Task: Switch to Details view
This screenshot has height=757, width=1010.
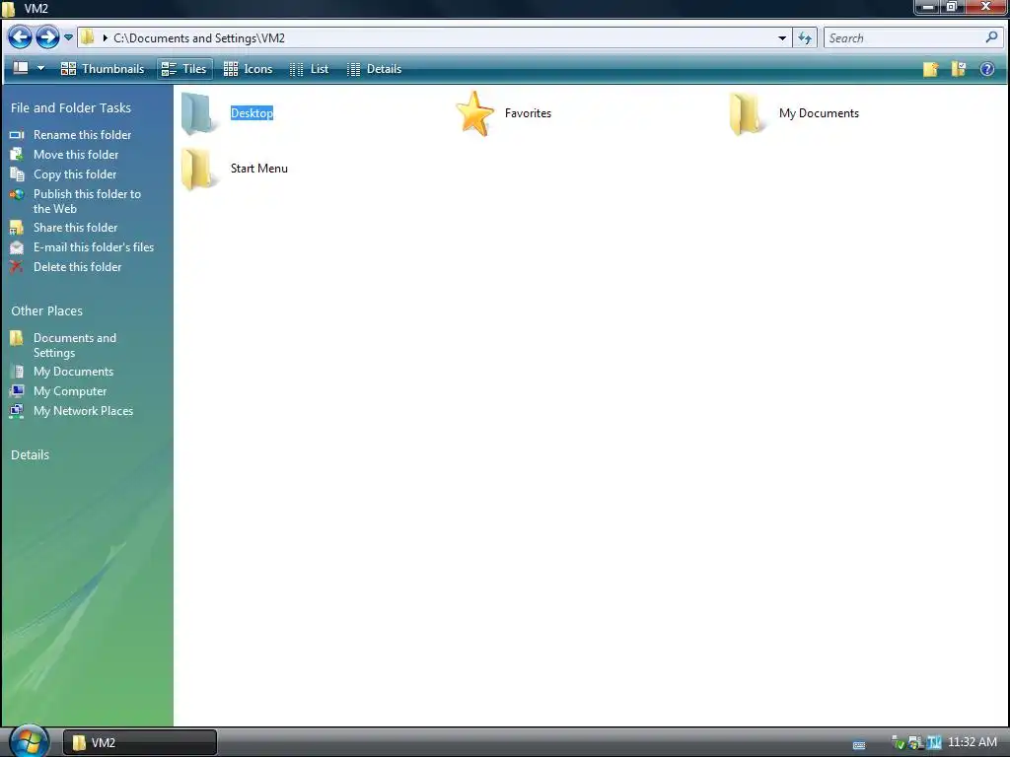Action: 374,69
